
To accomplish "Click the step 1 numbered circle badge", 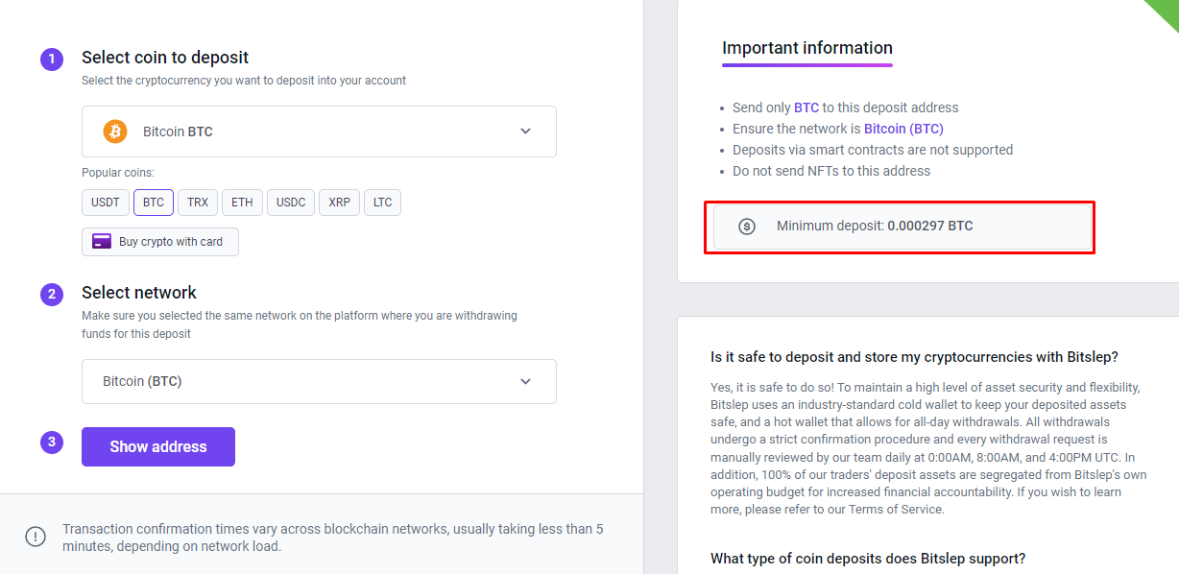I will click(52, 60).
